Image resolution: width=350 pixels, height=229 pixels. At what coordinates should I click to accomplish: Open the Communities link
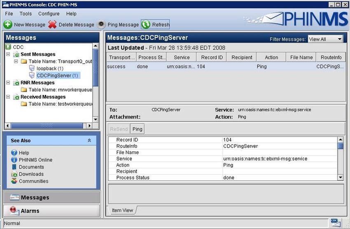(x=33, y=181)
